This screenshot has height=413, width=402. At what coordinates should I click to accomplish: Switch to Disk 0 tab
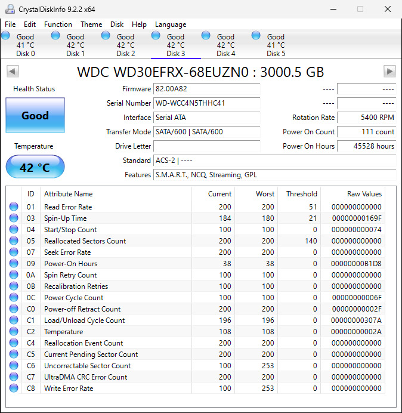click(x=25, y=45)
